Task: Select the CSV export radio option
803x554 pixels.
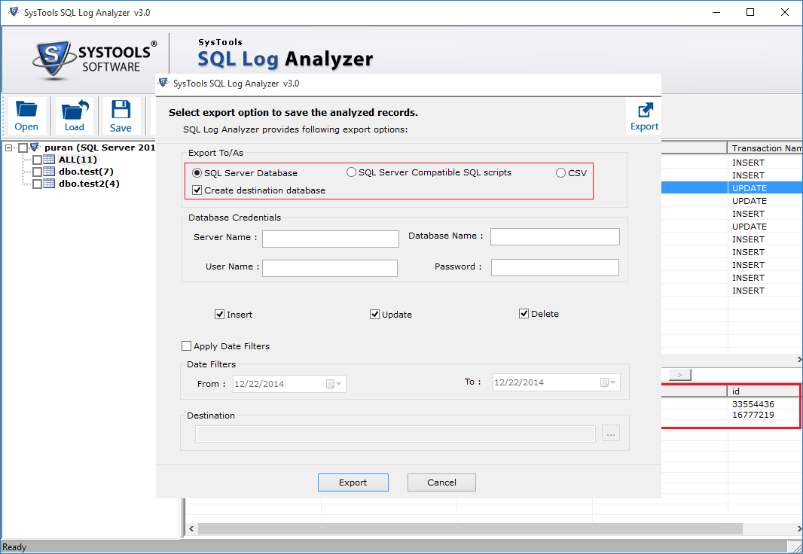Action: [x=560, y=173]
